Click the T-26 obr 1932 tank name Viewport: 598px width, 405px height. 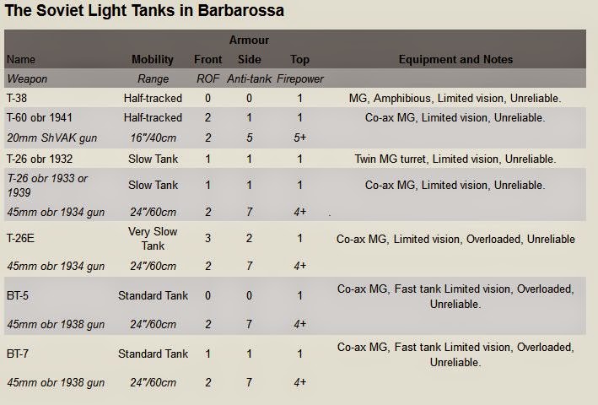40,159
